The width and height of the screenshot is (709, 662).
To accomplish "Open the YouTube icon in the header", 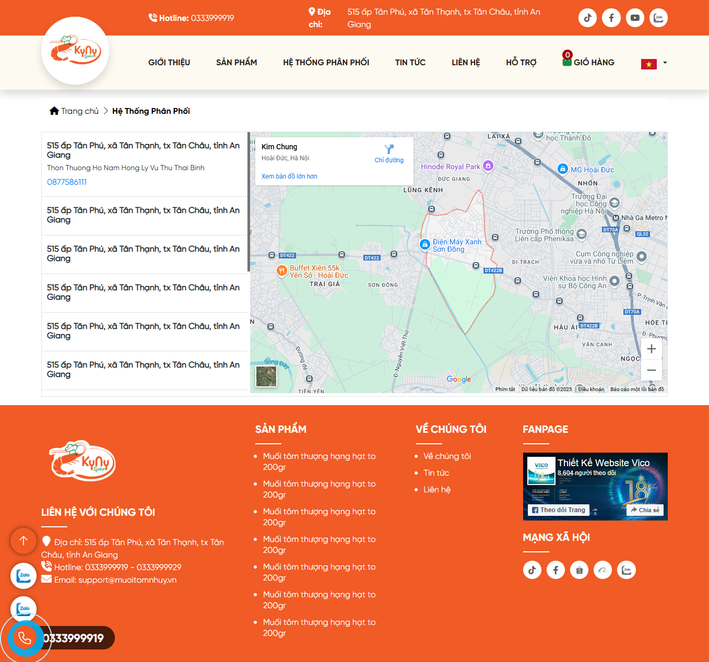I will pos(635,18).
